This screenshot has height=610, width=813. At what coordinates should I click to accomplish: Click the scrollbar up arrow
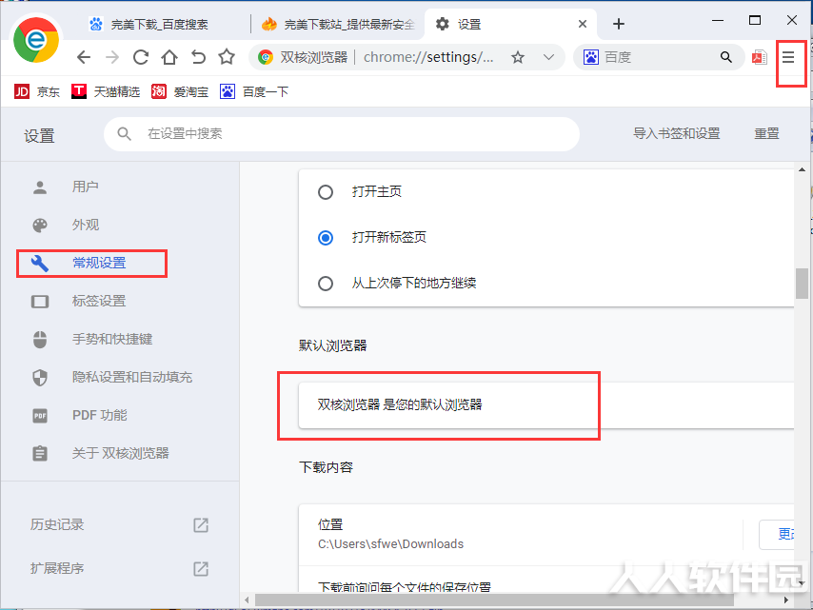(802, 170)
